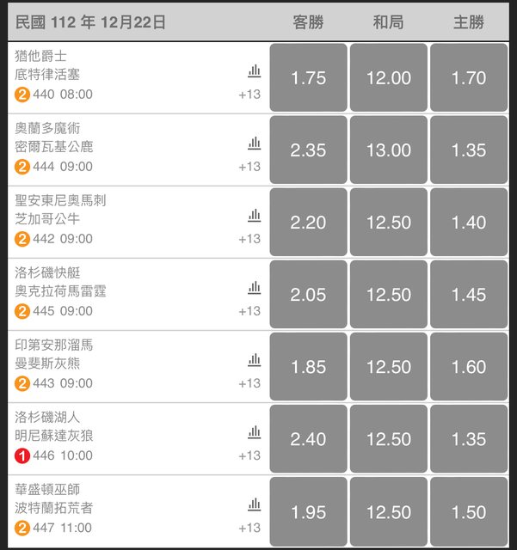This screenshot has width=517, height=550.
Task: Open stats chart icon for 聖安東尼奧馬刺 game
Action: pyautogui.click(x=255, y=216)
